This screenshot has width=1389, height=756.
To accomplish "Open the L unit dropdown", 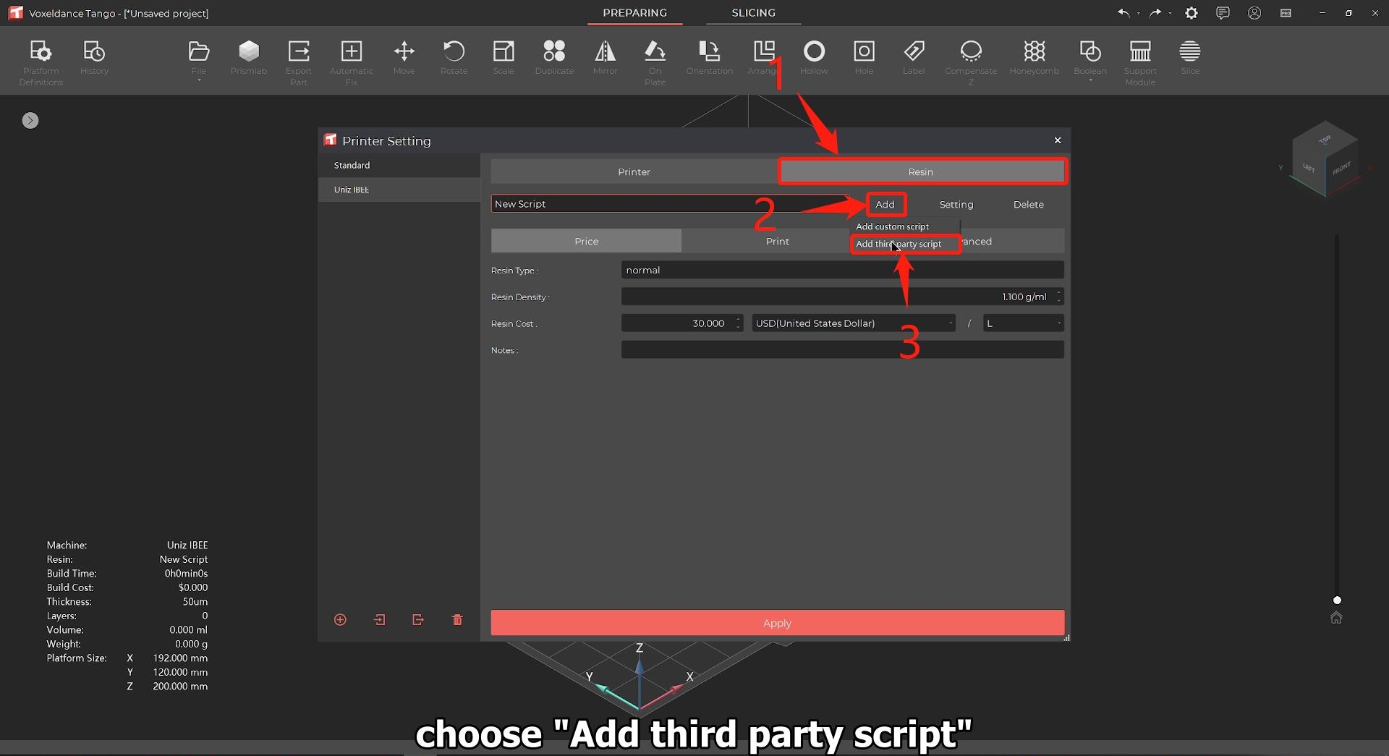I will click(x=1023, y=323).
